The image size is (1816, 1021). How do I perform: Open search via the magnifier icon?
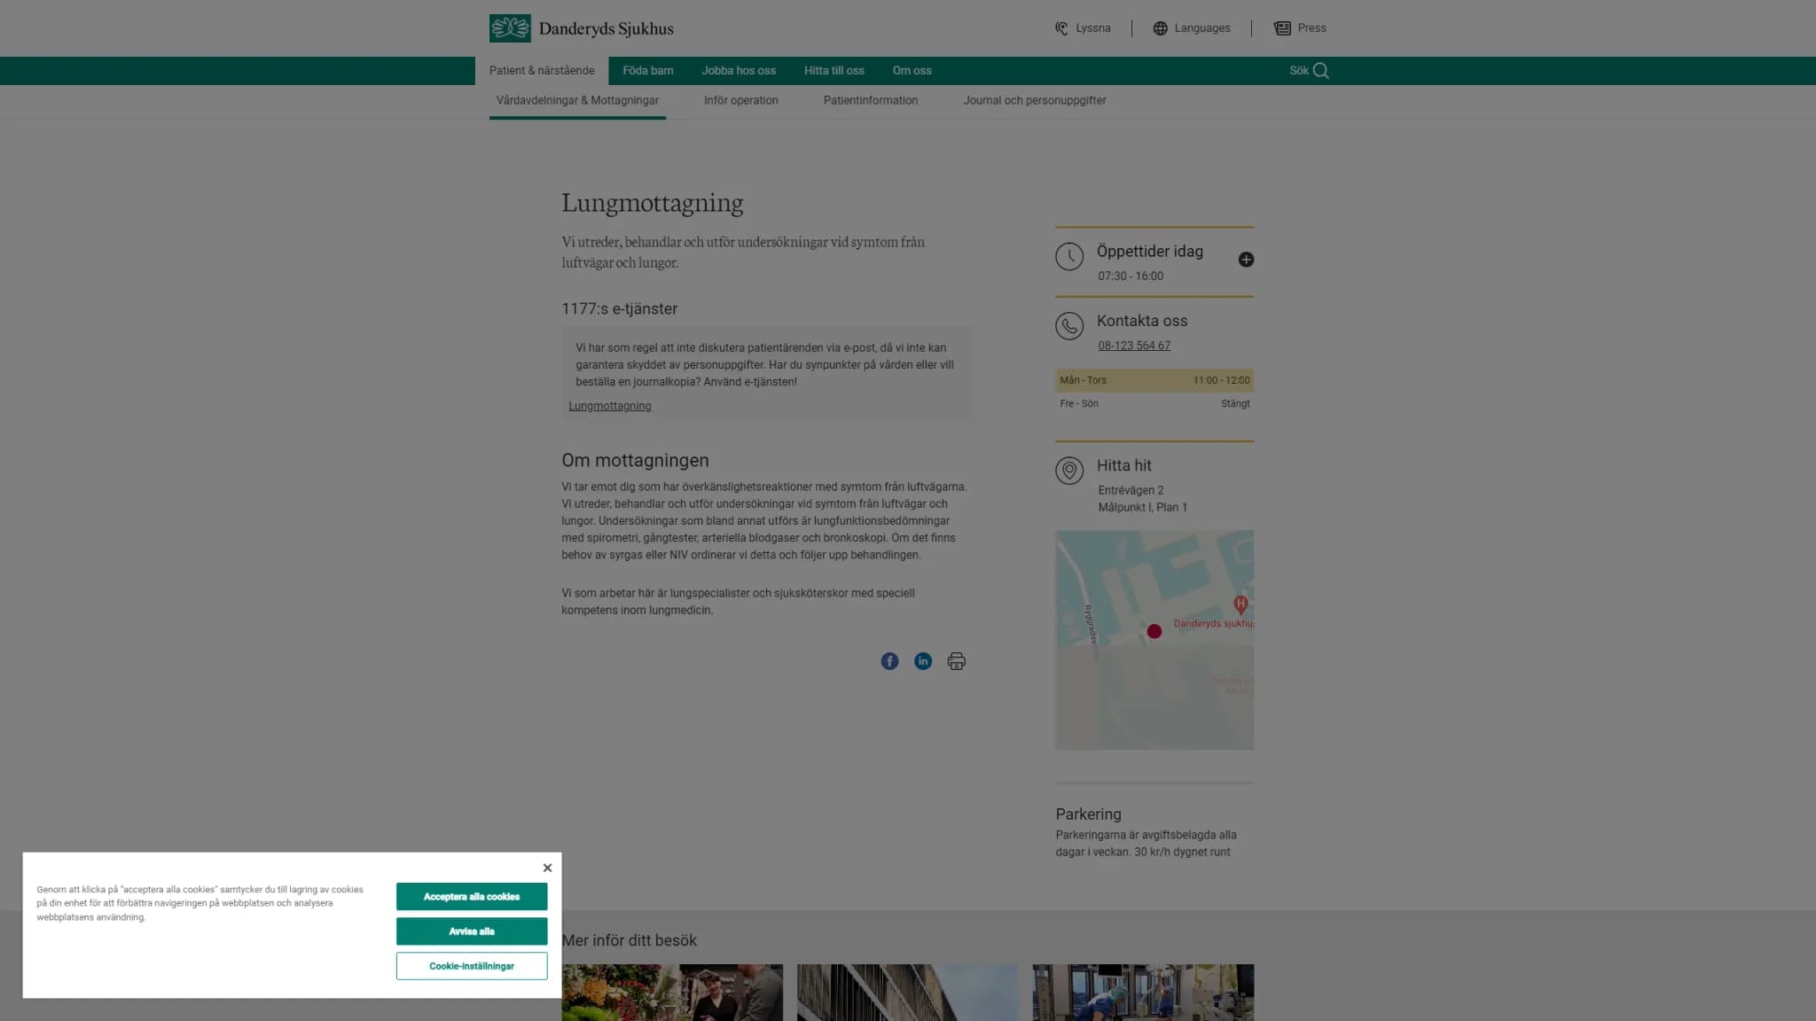coord(1321,71)
